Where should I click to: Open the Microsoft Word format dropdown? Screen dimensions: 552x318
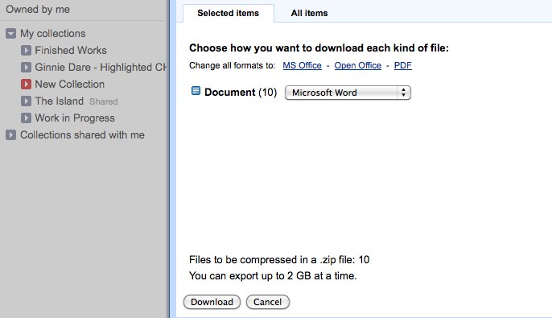(x=348, y=93)
